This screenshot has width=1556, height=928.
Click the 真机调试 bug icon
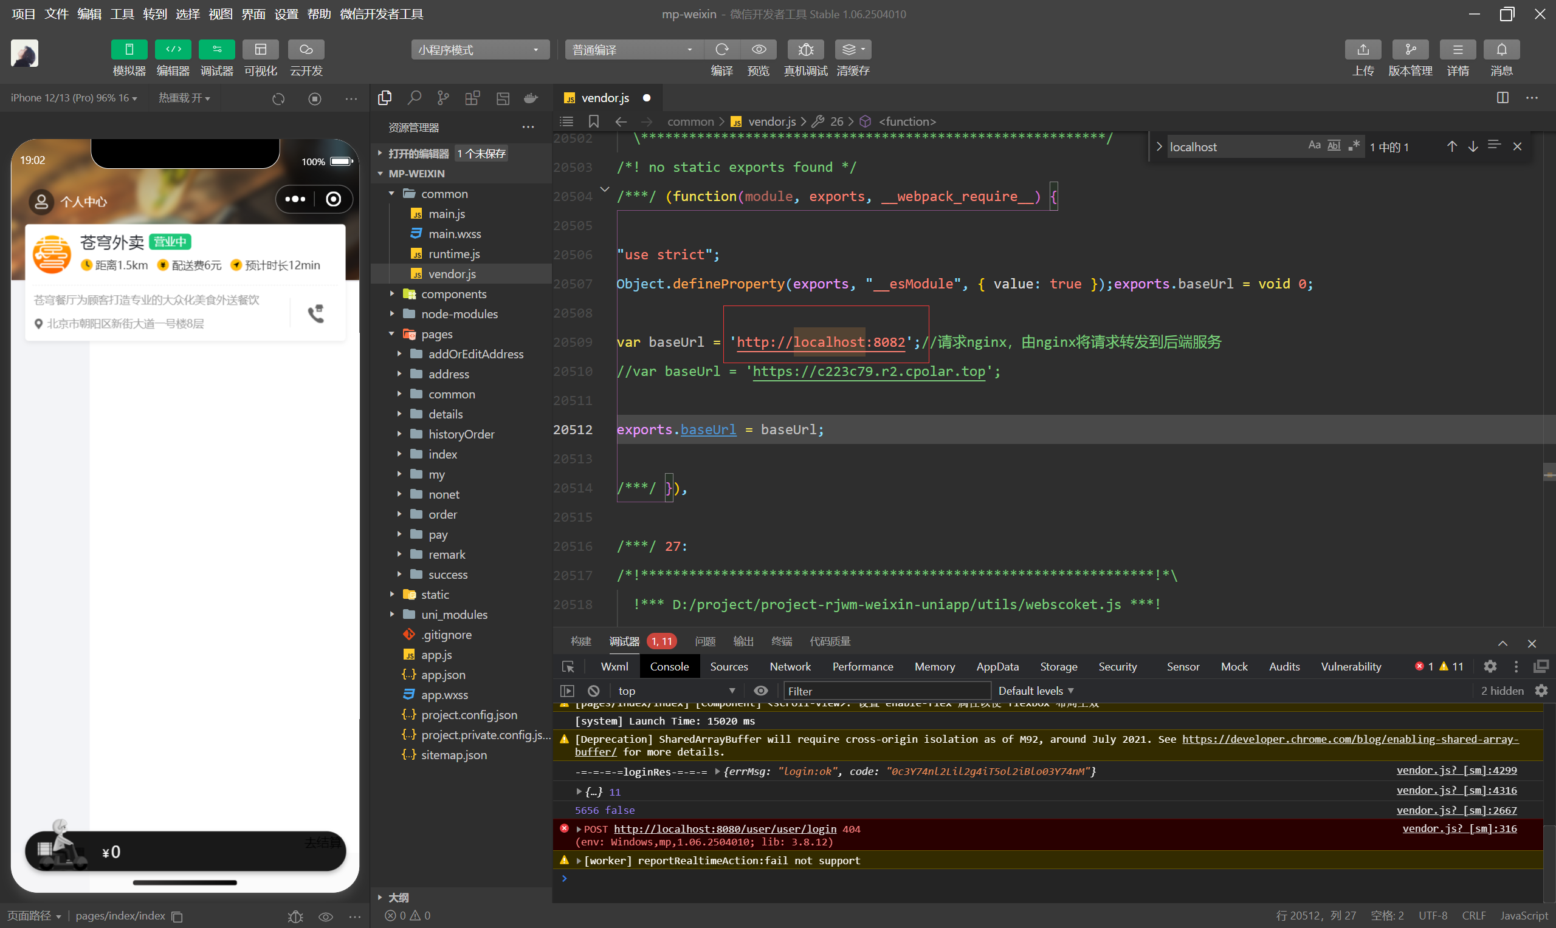click(805, 49)
